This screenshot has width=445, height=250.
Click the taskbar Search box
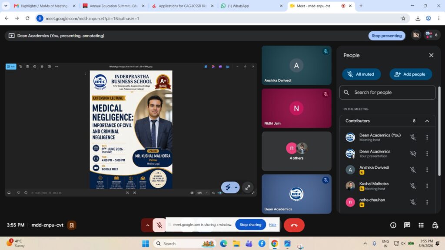coord(184,243)
